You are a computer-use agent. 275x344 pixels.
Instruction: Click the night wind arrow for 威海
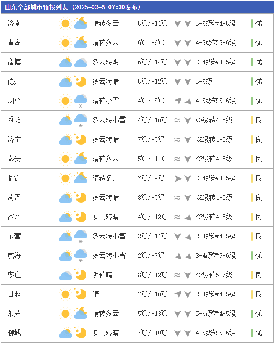coord(188,256)
